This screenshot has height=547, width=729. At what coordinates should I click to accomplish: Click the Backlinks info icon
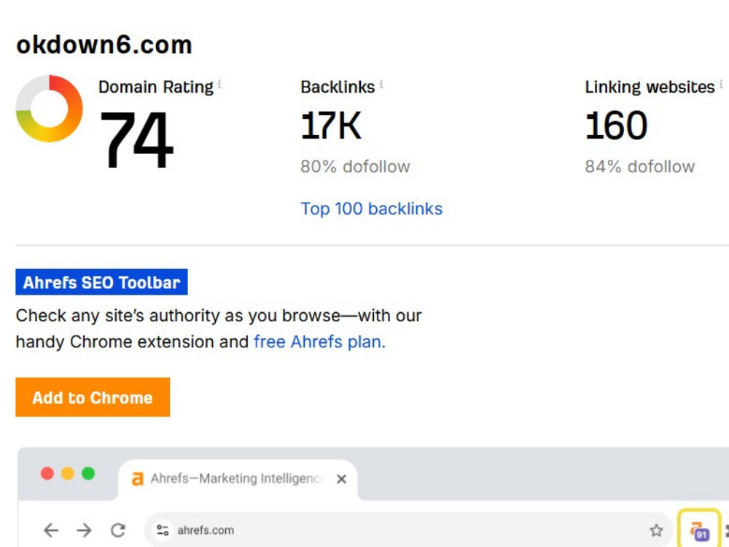(381, 84)
